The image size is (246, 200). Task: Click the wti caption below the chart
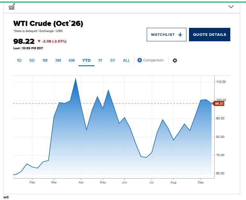(6, 197)
